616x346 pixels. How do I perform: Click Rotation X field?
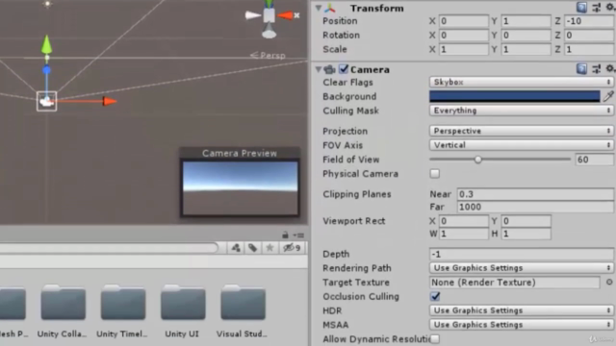click(x=464, y=35)
